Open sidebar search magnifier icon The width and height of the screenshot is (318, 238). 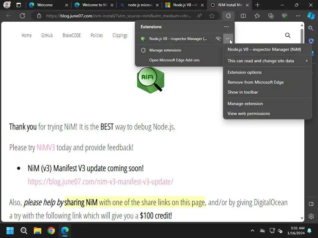coord(311,28)
